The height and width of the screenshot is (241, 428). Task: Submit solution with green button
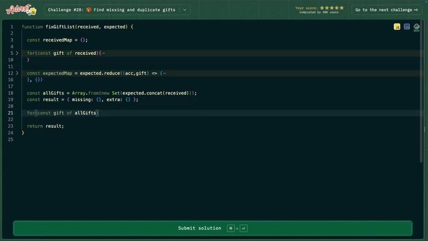click(x=213, y=228)
